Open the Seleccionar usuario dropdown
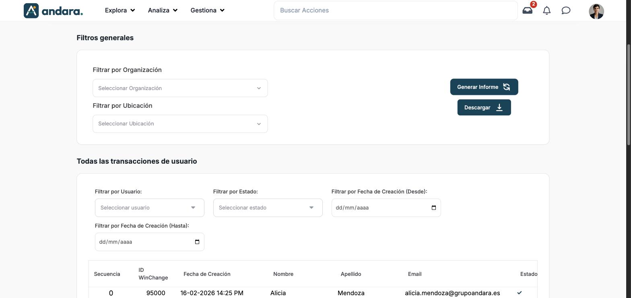The image size is (631, 298). tap(149, 208)
